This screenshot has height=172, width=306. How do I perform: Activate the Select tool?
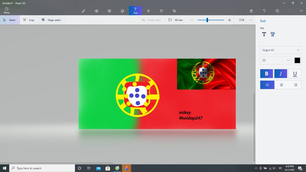(x=10, y=20)
